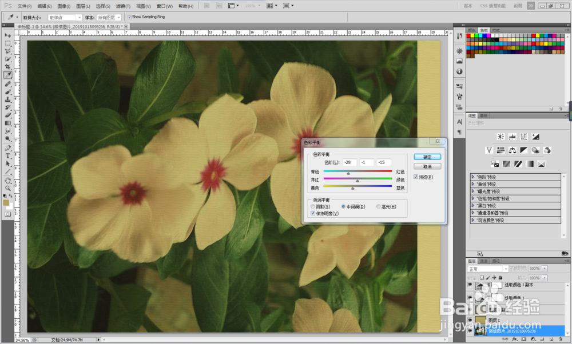
Task: Switch to the 通道 (Channels) tab
Action: tap(484, 261)
